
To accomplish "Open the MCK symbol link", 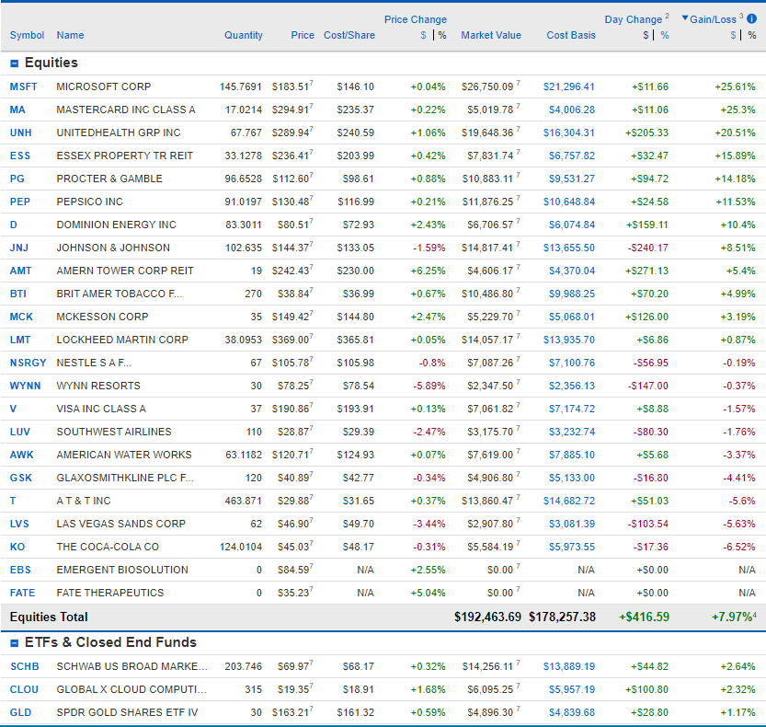I will (x=21, y=317).
